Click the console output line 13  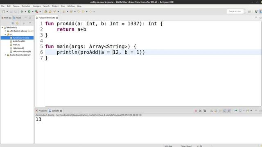click(x=38, y=119)
